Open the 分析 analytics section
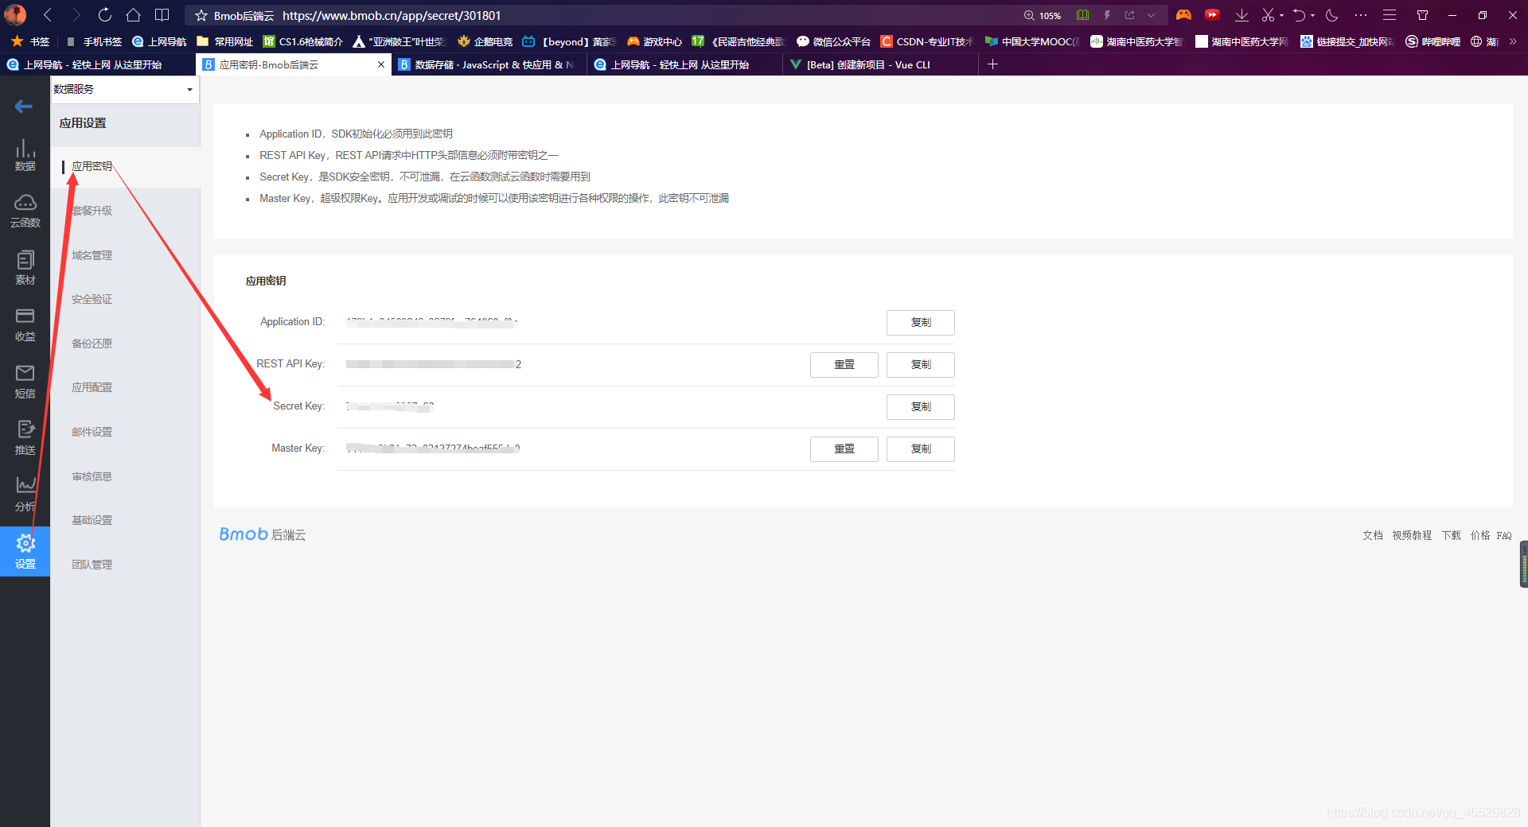 (25, 493)
